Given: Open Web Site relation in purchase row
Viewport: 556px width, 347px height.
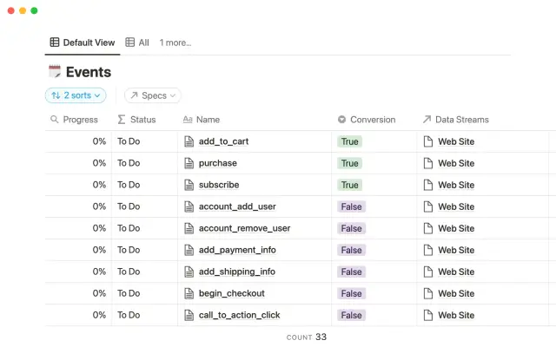Looking at the screenshot, I should coord(456,163).
